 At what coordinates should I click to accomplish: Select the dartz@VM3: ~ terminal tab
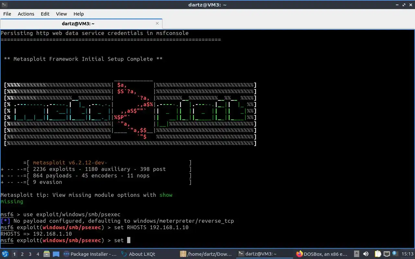[x=81, y=24]
